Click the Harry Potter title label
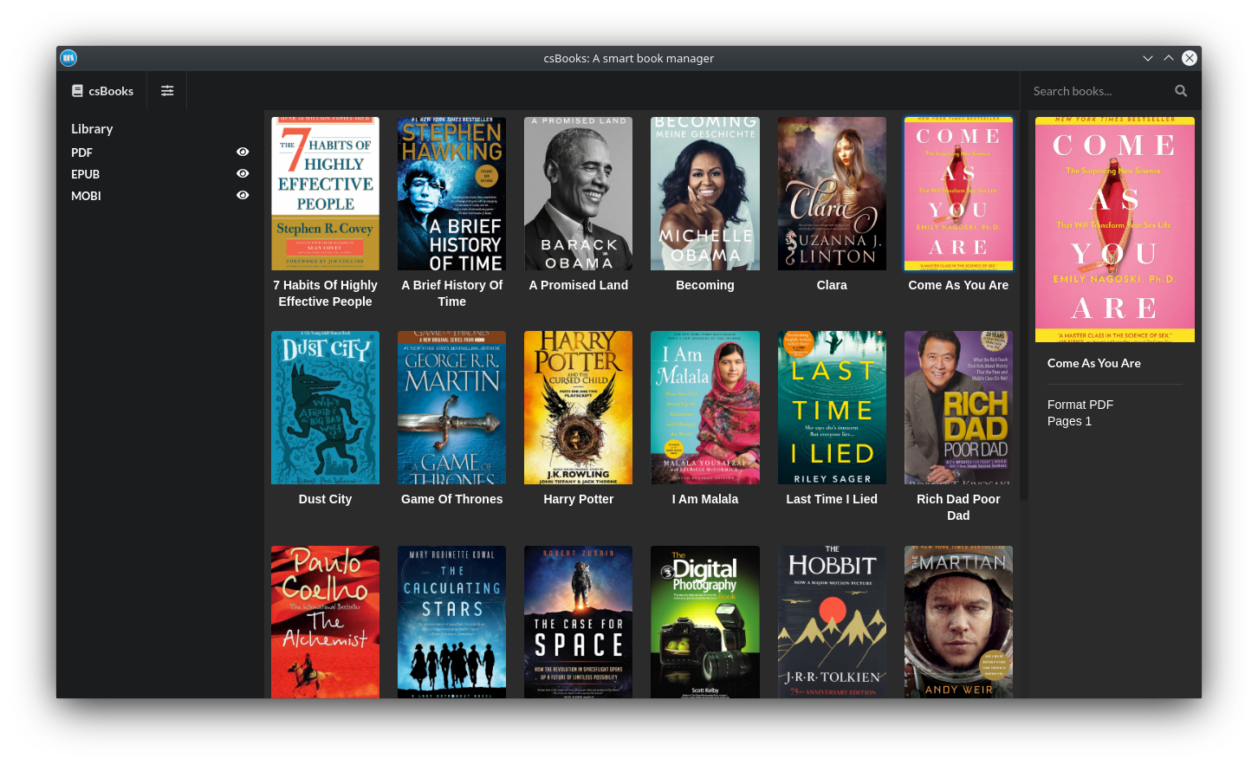This screenshot has height=765, width=1258. click(578, 499)
